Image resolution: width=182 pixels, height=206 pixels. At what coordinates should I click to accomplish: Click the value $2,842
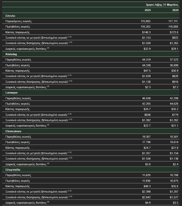tap(146, 197)
